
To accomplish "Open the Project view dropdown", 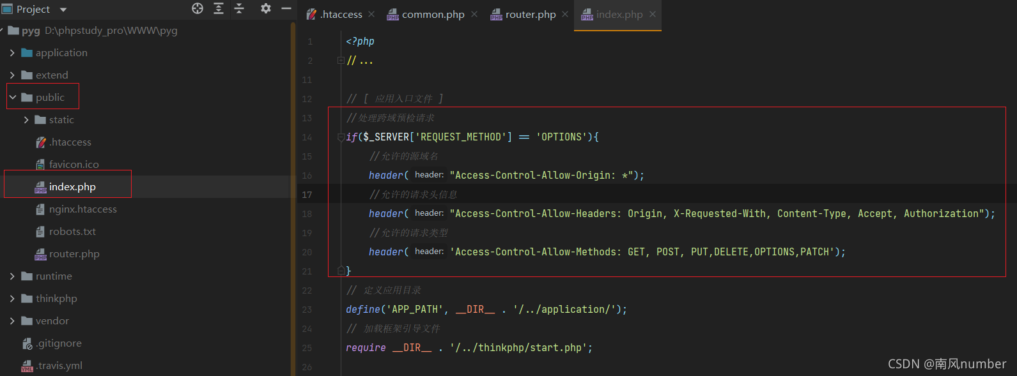I will tap(63, 10).
